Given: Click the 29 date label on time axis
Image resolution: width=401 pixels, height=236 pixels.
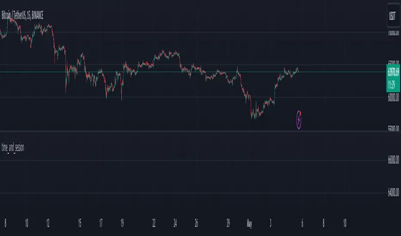Looking at the screenshot, I should coord(228,223).
